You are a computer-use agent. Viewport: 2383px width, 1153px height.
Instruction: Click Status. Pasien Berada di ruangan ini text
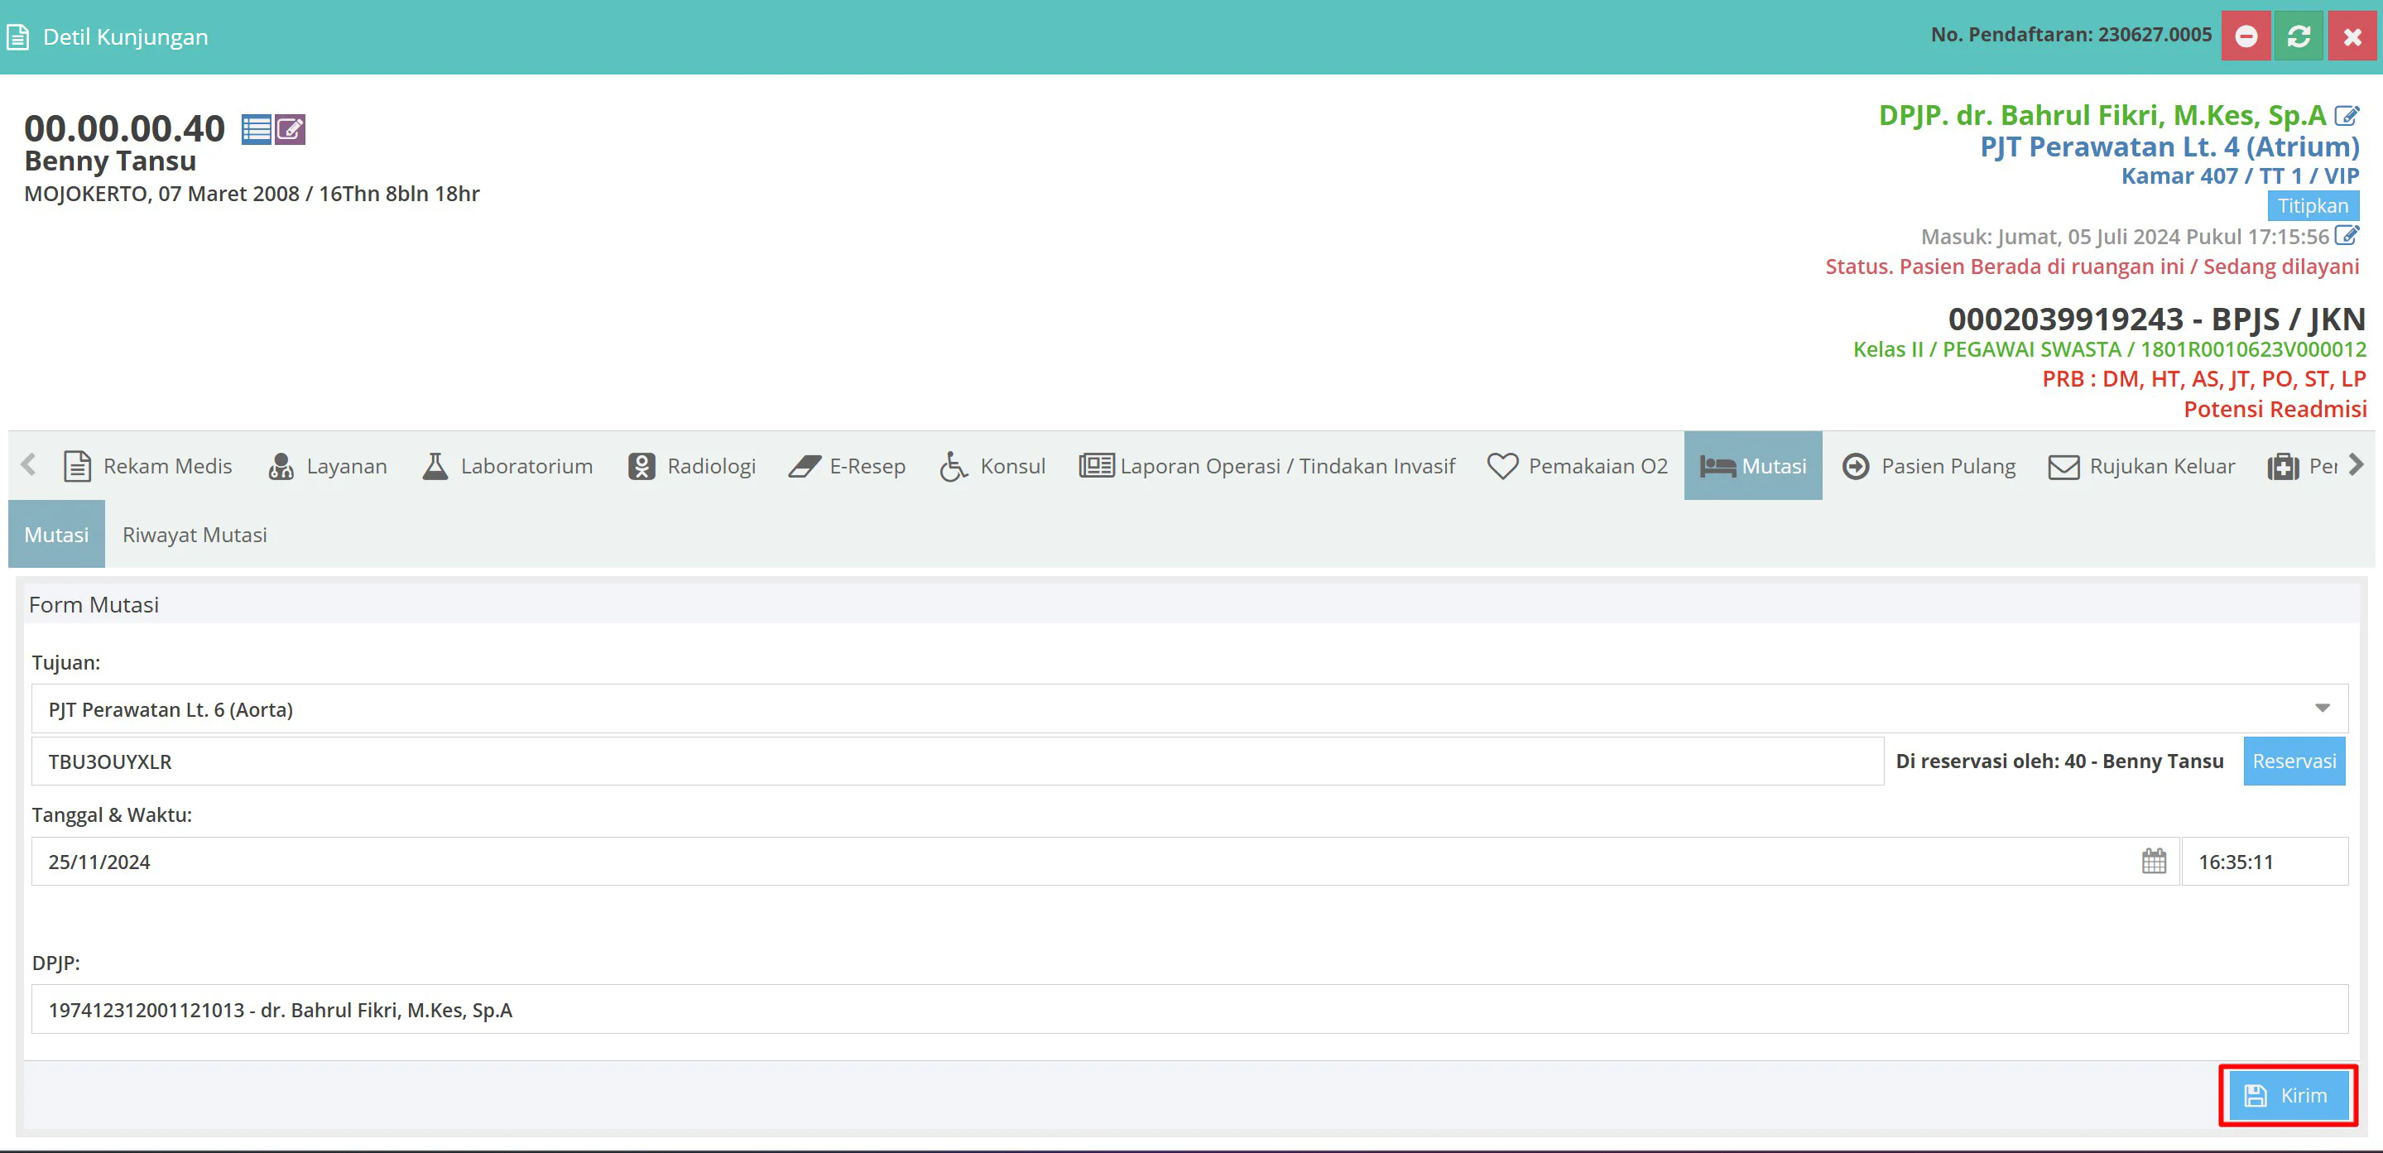[2092, 267]
